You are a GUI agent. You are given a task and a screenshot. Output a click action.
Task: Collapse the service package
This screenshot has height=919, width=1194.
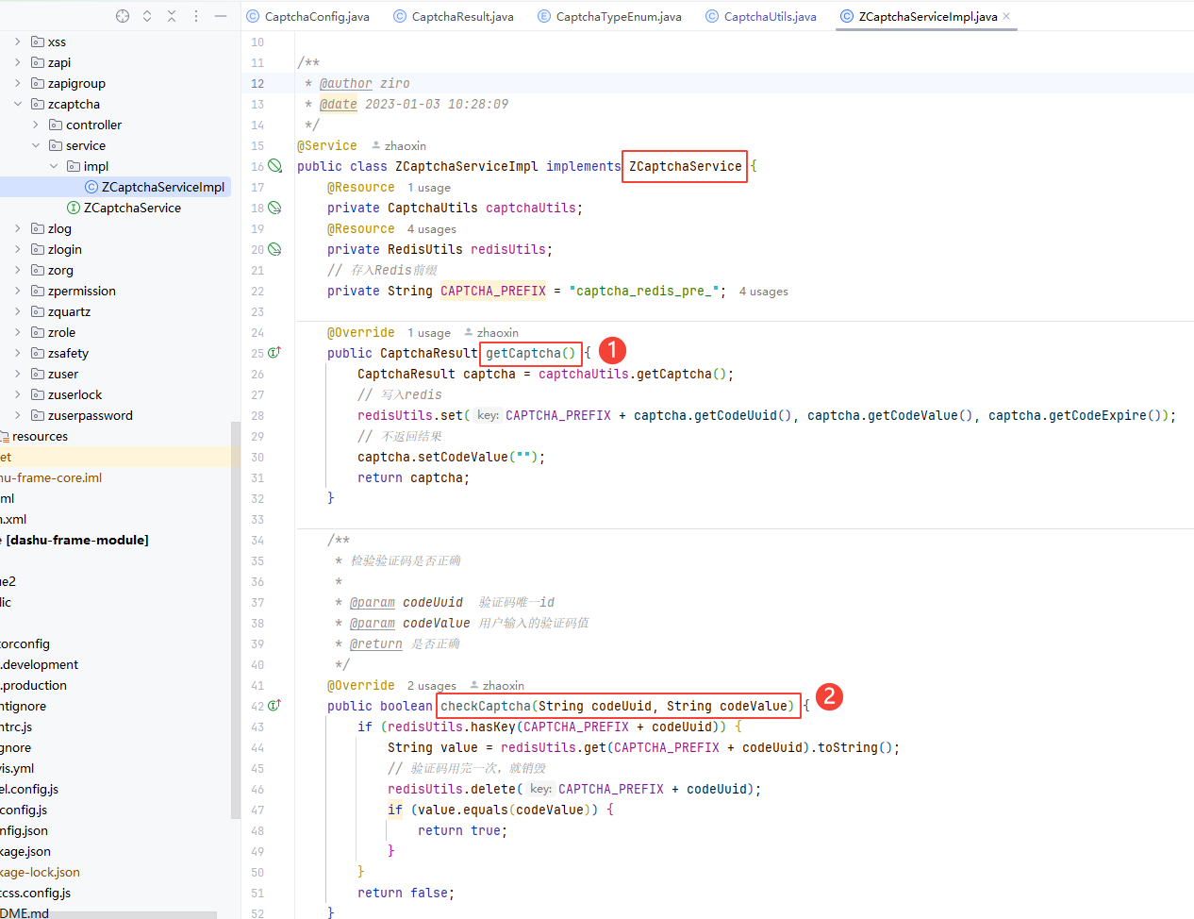[36, 145]
